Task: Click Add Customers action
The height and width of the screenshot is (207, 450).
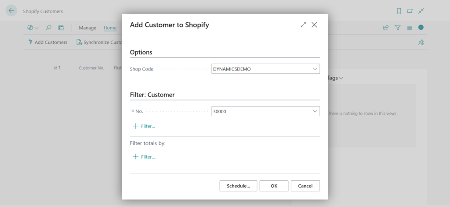Action: coord(48,42)
